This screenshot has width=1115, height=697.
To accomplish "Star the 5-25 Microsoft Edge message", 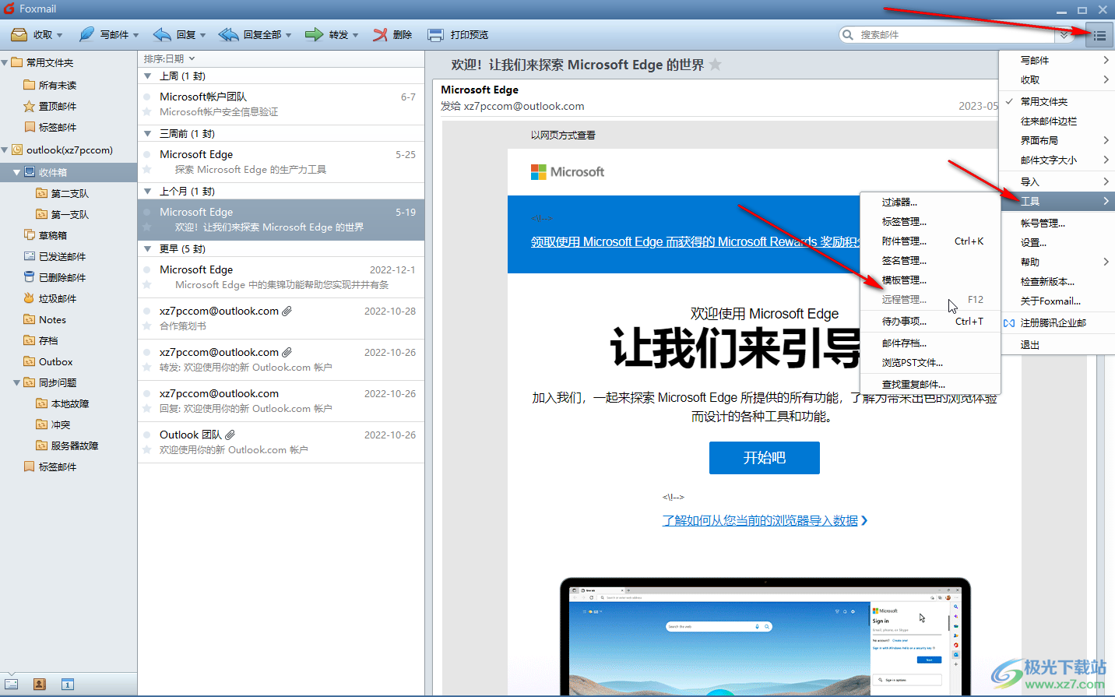I will click(147, 170).
